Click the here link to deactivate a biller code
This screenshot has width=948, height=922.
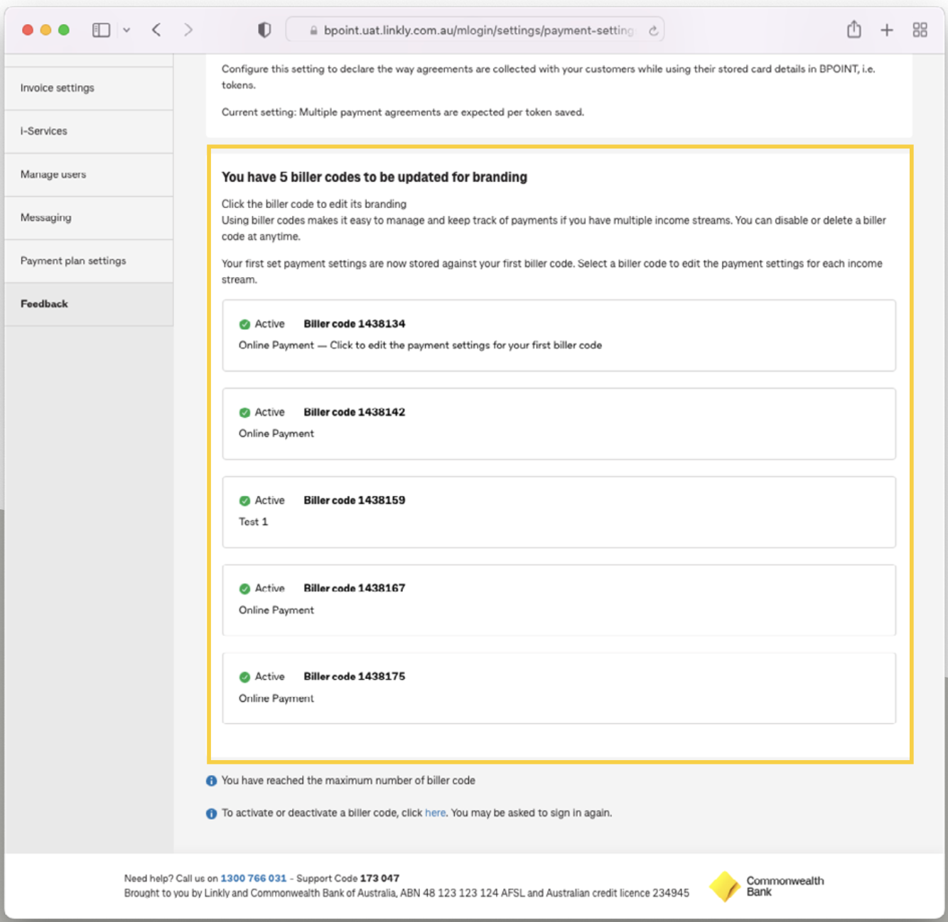(x=435, y=813)
